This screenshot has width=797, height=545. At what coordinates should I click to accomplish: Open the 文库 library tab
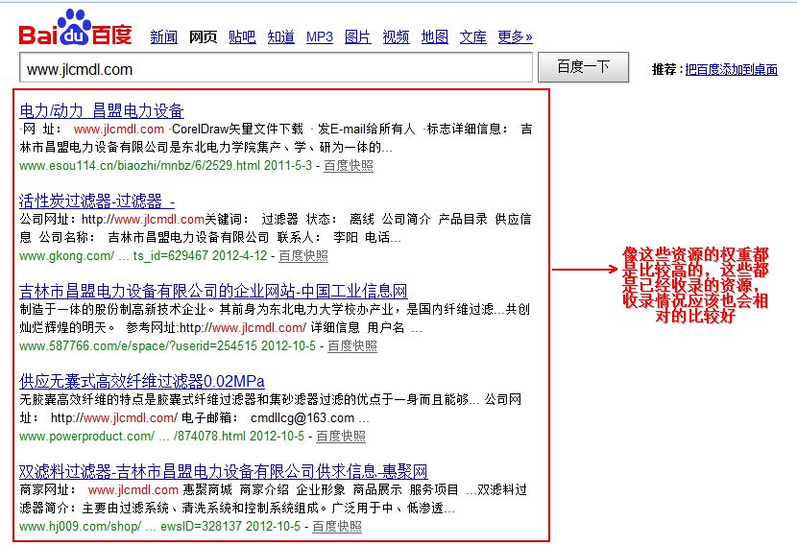(x=473, y=37)
